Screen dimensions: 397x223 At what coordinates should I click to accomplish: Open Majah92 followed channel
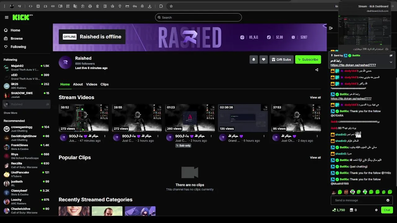coord(26,68)
